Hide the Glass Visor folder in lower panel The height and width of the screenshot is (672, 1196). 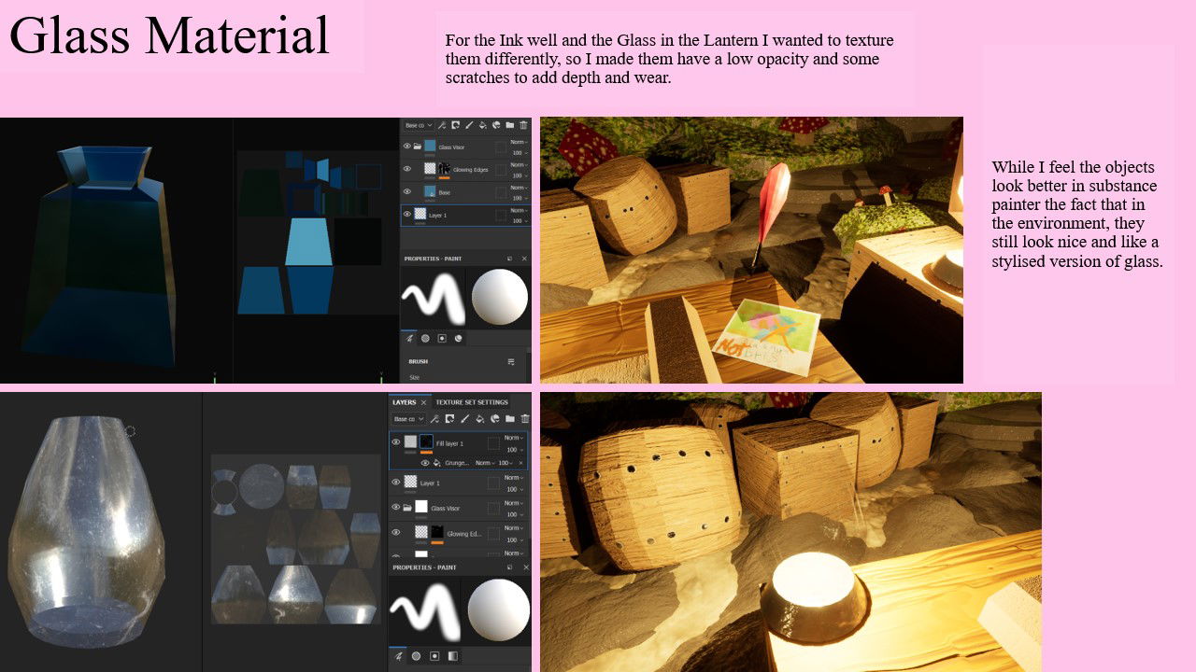(x=396, y=508)
